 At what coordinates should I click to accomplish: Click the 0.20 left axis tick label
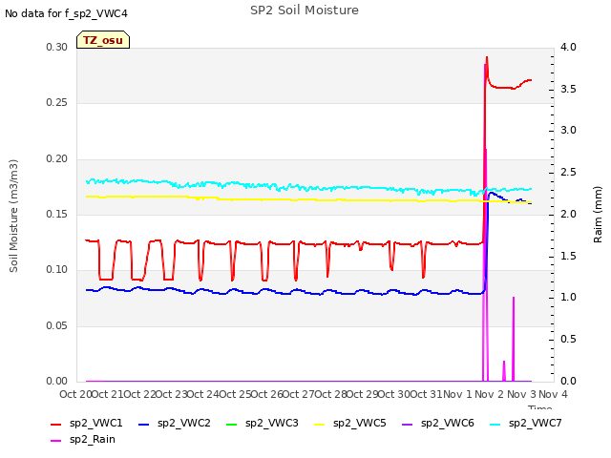pos(57,158)
